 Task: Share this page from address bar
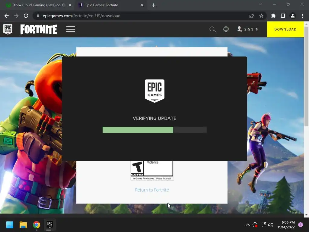coord(252,16)
